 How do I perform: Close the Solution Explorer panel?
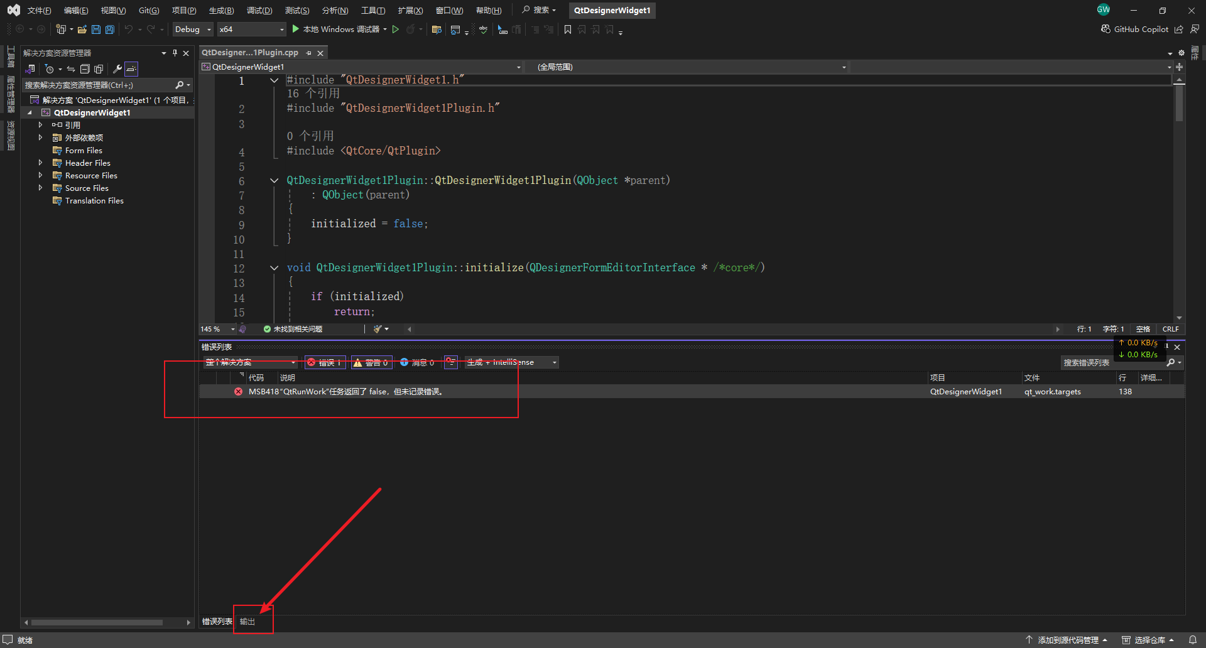click(x=186, y=53)
